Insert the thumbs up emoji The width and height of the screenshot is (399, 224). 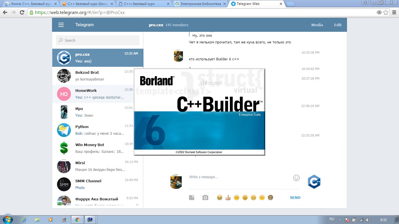point(228,197)
